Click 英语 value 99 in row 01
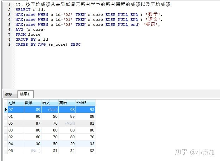The width and height of the screenshot is (220, 161). tap(67, 117)
